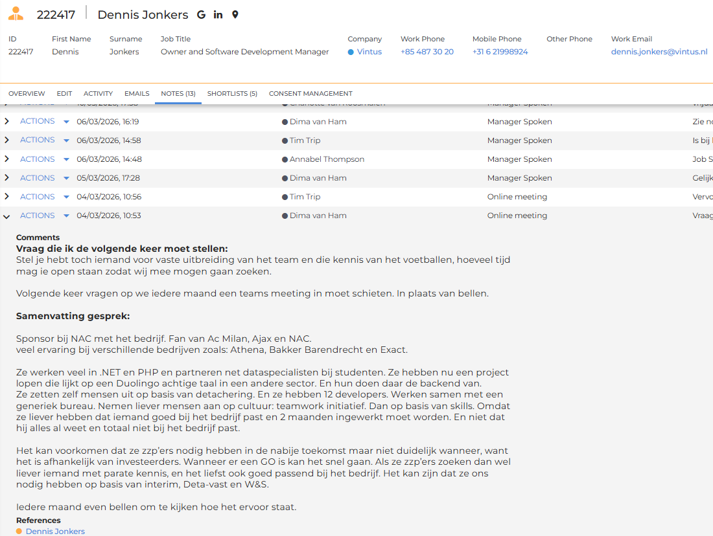Click the orange contact person icon
The height and width of the screenshot is (536, 713).
click(16, 14)
